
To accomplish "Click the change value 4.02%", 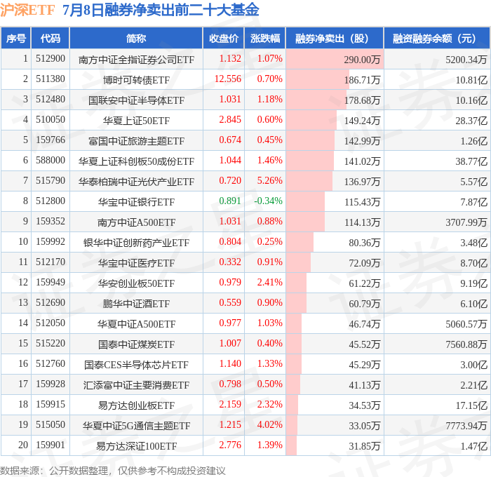I will click(x=269, y=425).
